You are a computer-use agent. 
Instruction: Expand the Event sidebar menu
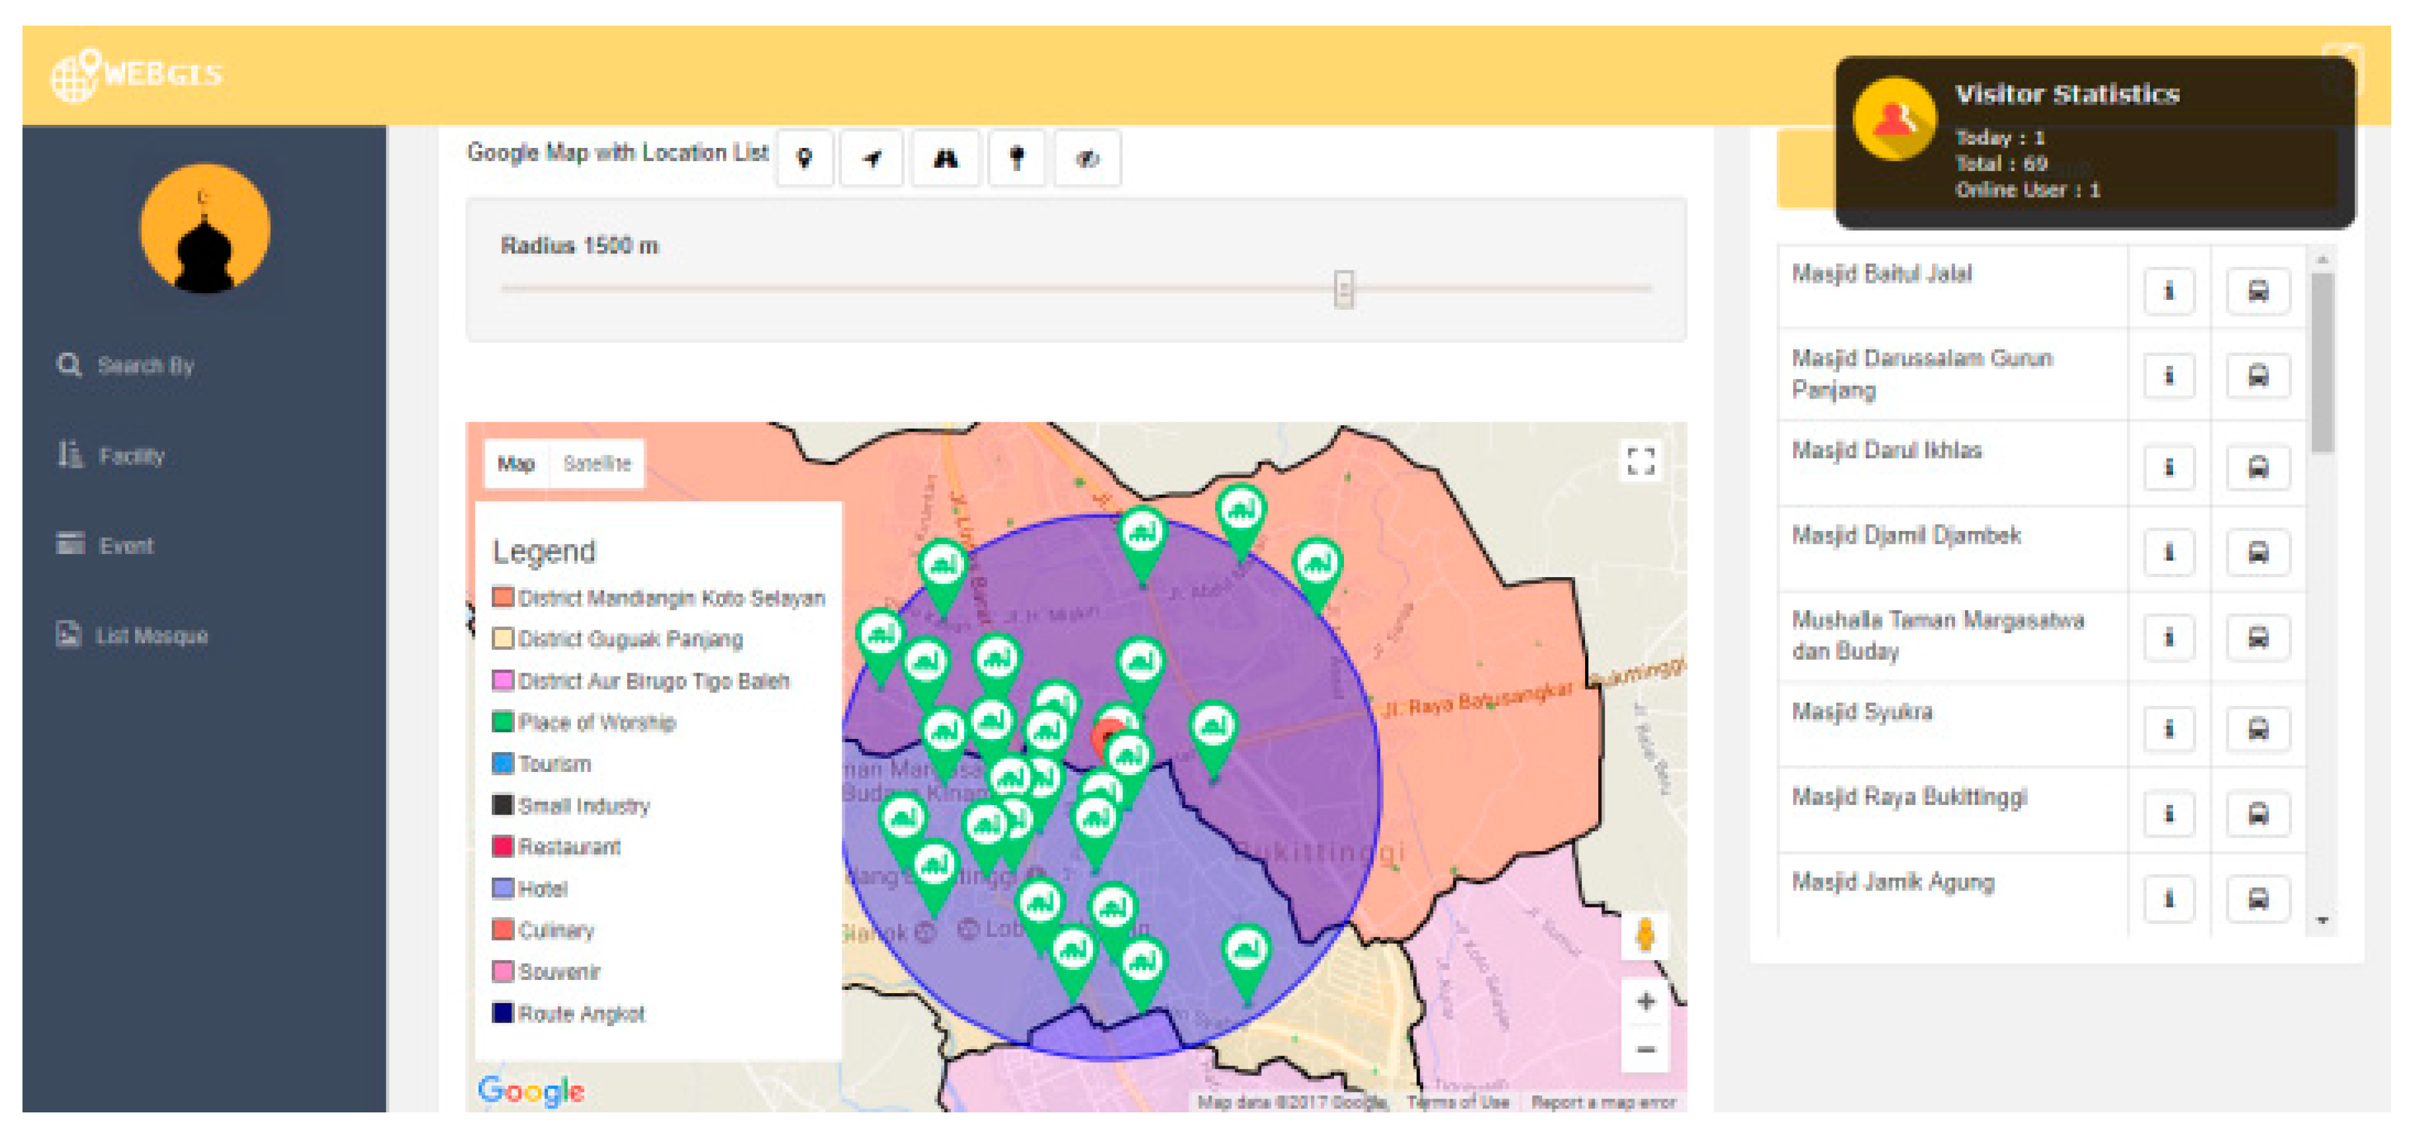(126, 545)
